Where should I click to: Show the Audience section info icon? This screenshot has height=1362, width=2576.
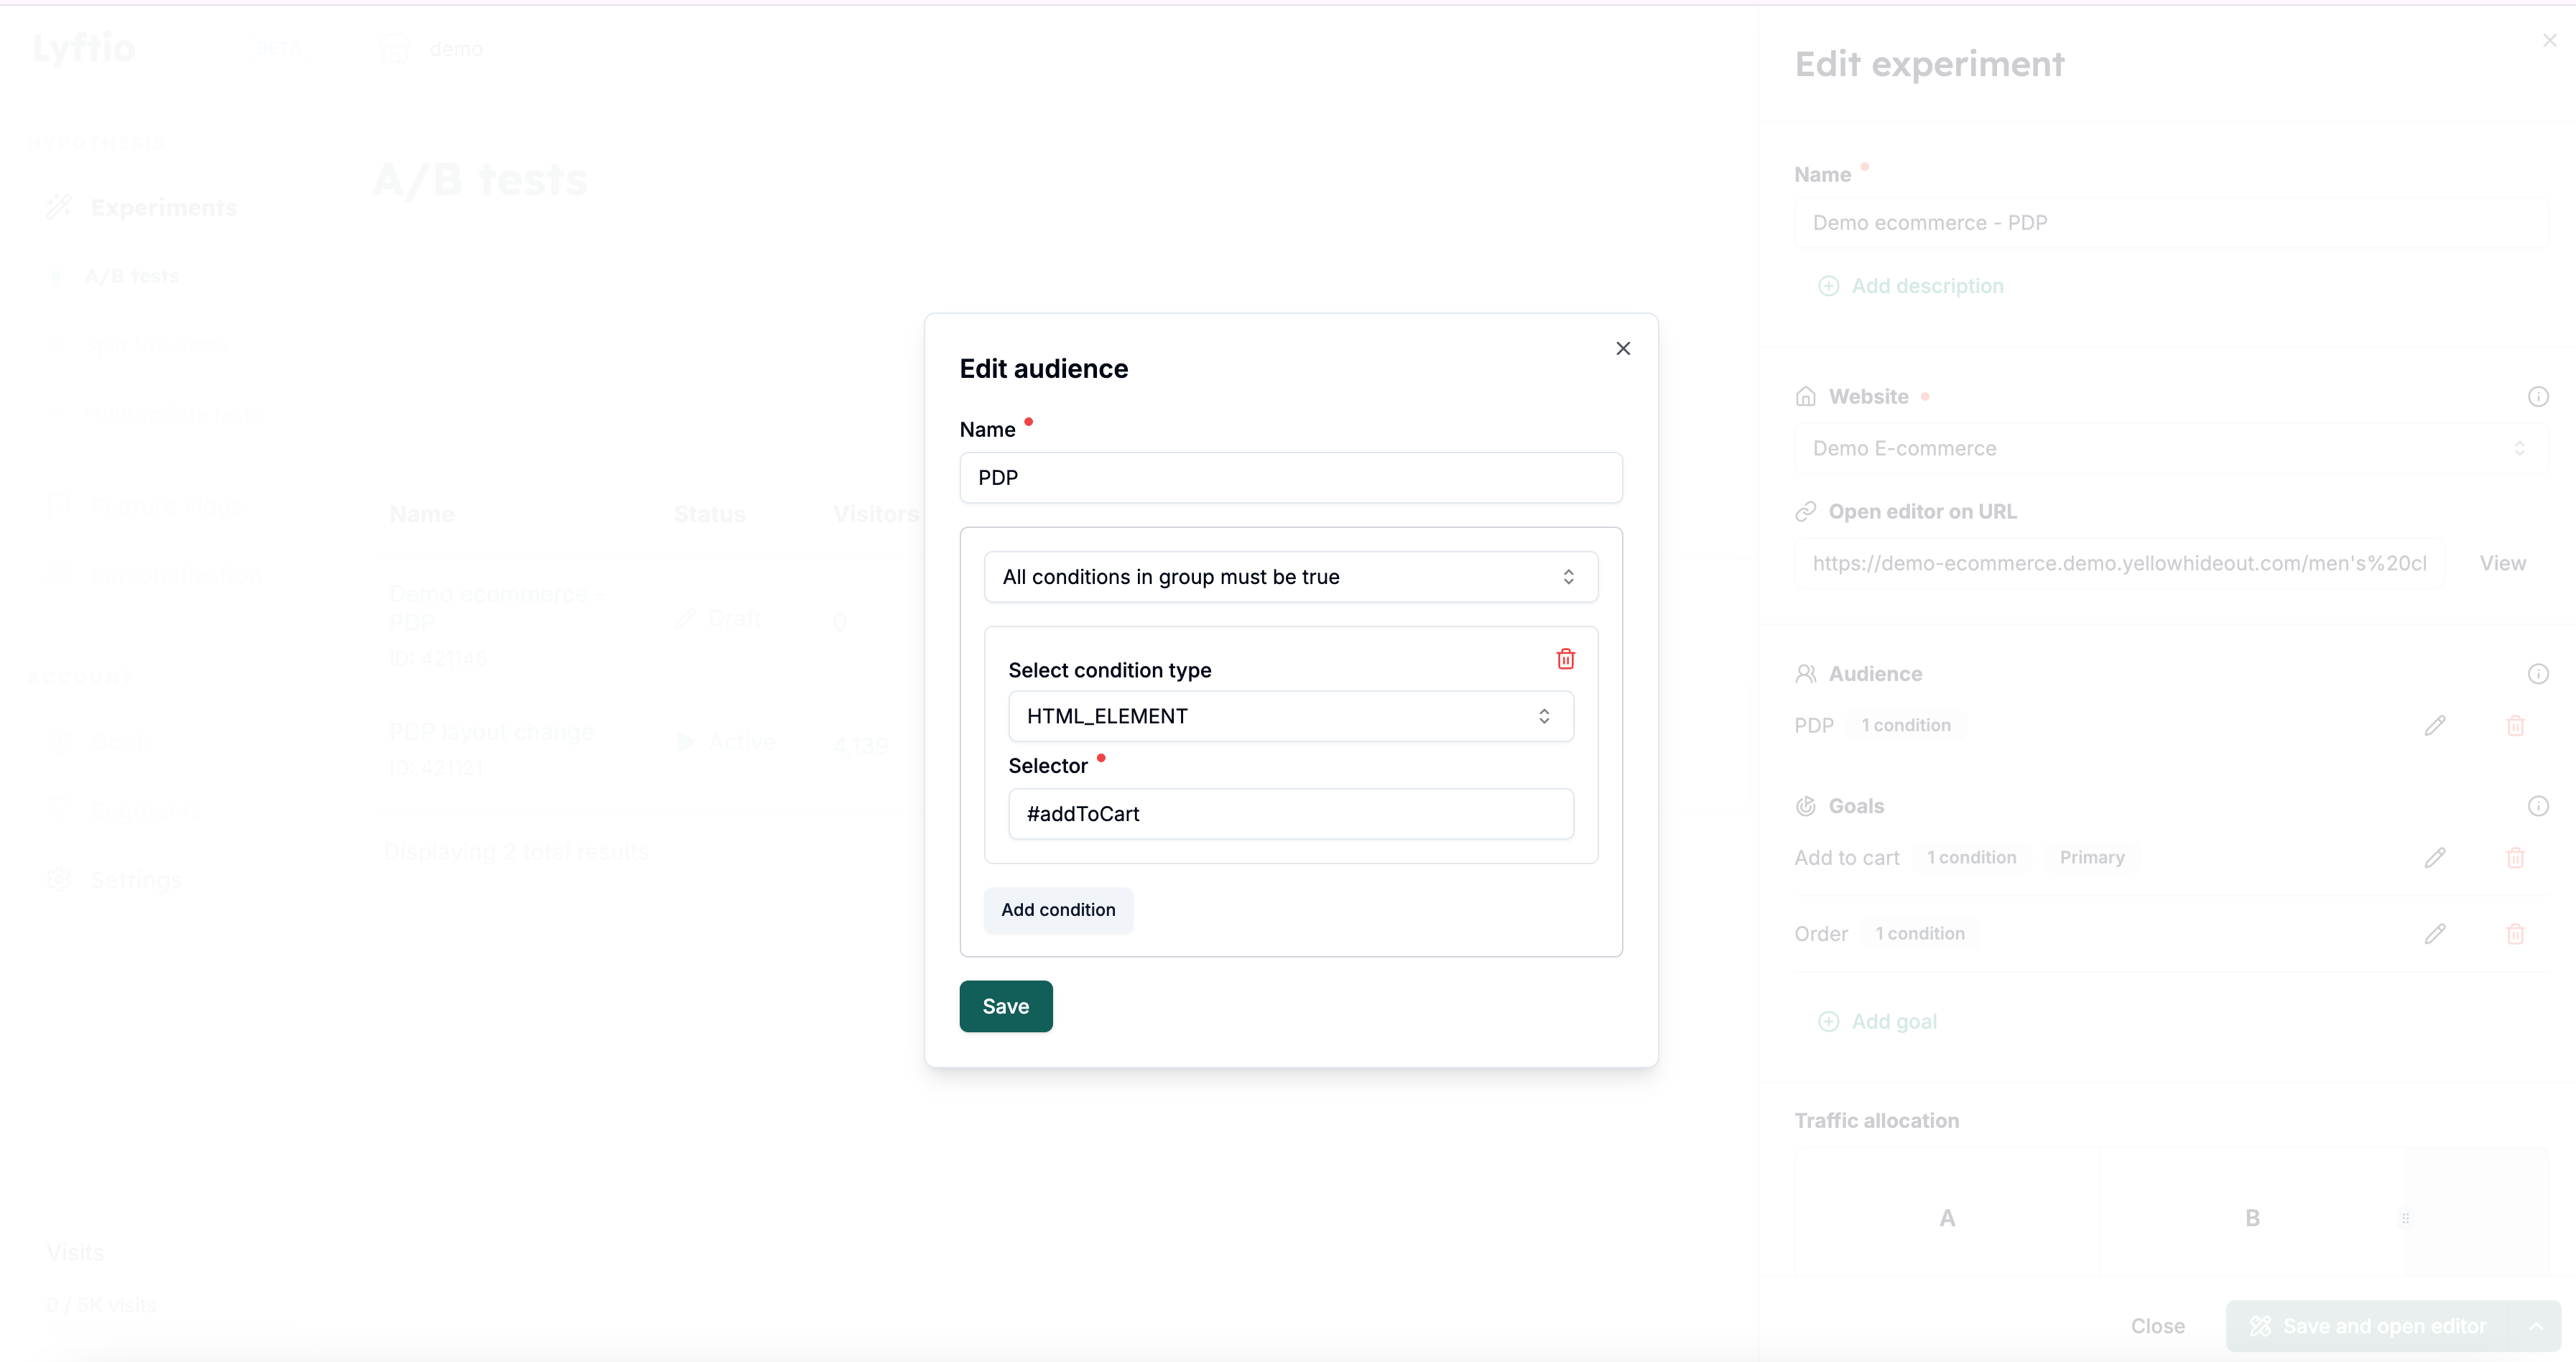click(2537, 674)
